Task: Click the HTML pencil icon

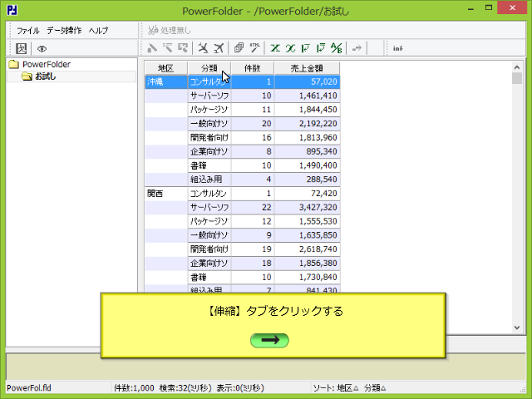Action: tap(255, 48)
